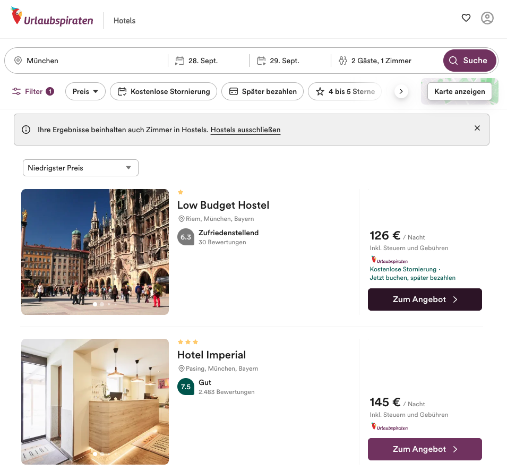Click the check-out calendar icon

coord(261,61)
